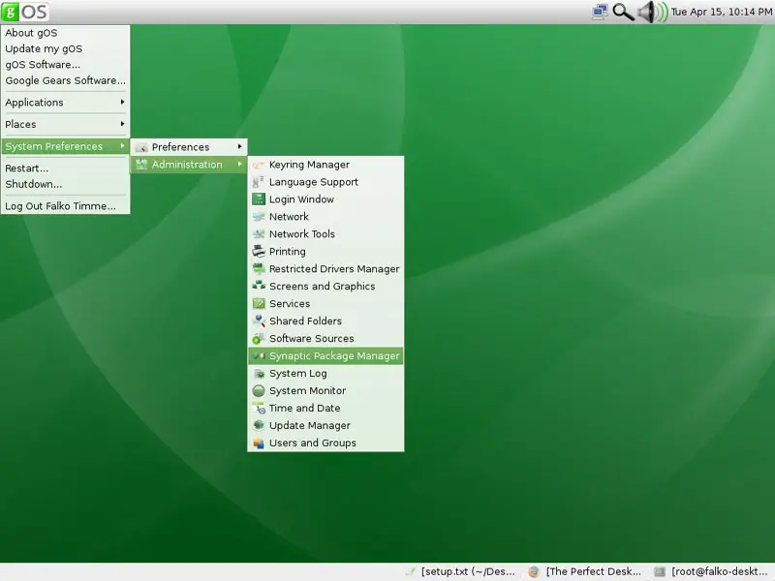Click the Update Manager icon

[x=259, y=425]
